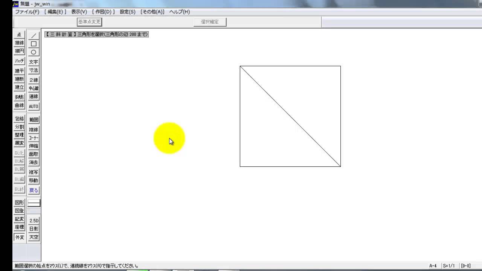
Task: Choose the 属変 attribute change tool
Action: click(19, 143)
